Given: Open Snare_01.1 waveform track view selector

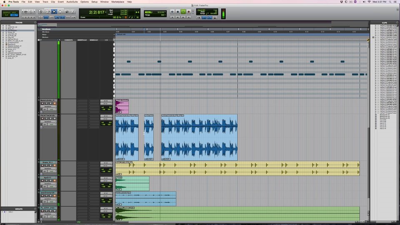Looking at the screenshot, I should pos(48,168).
